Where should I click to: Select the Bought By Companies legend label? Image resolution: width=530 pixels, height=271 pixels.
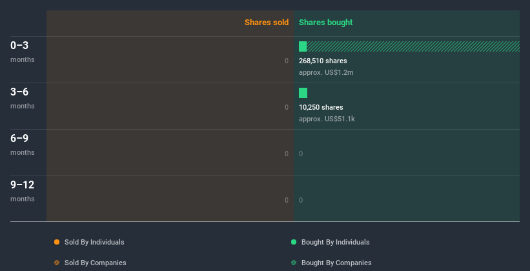click(x=336, y=263)
